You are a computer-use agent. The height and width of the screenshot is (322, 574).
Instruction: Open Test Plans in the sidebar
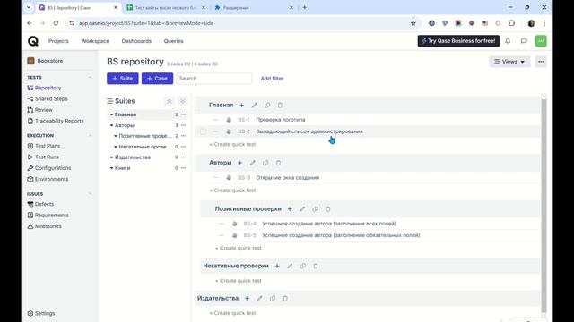tap(44, 146)
